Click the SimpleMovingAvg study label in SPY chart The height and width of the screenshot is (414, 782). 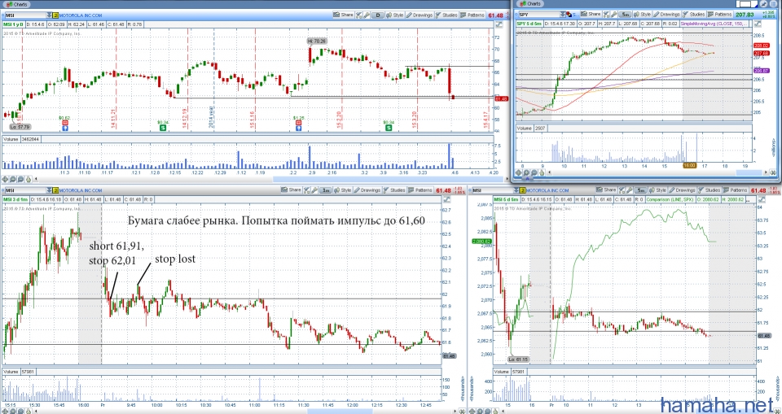(x=714, y=24)
